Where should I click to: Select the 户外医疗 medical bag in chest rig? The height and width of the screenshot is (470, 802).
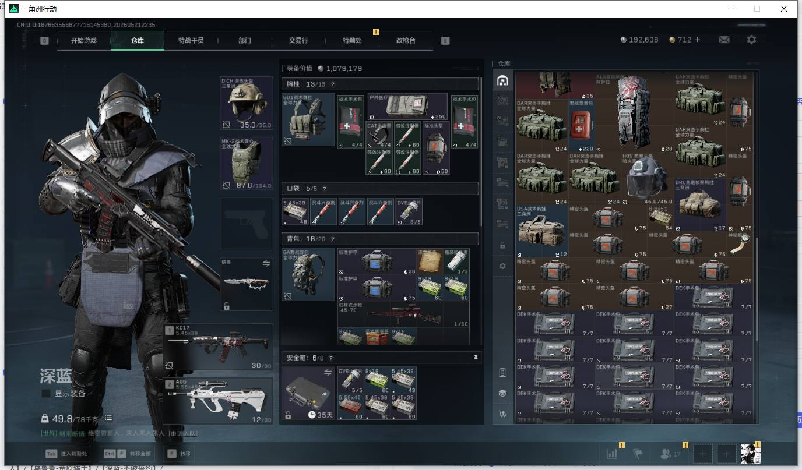point(407,107)
